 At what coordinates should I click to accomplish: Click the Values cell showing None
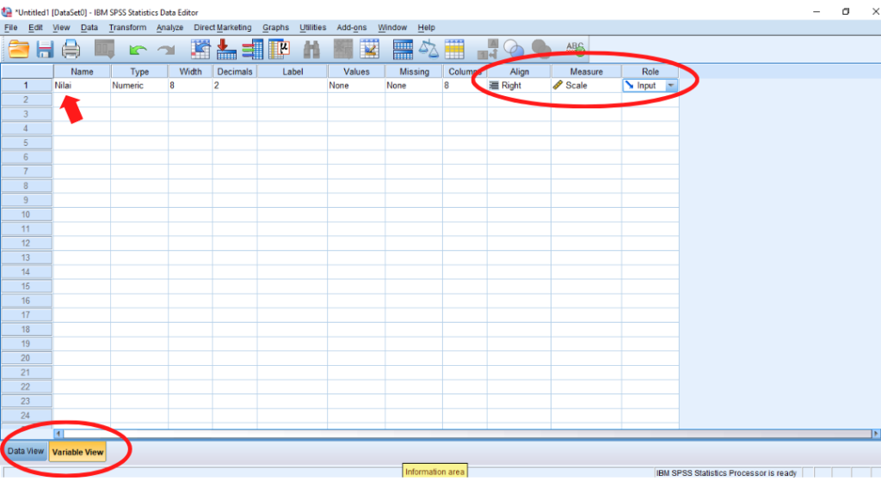click(x=356, y=85)
